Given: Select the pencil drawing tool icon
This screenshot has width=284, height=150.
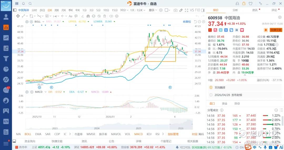Looking at the screenshot, I should pos(181,10).
